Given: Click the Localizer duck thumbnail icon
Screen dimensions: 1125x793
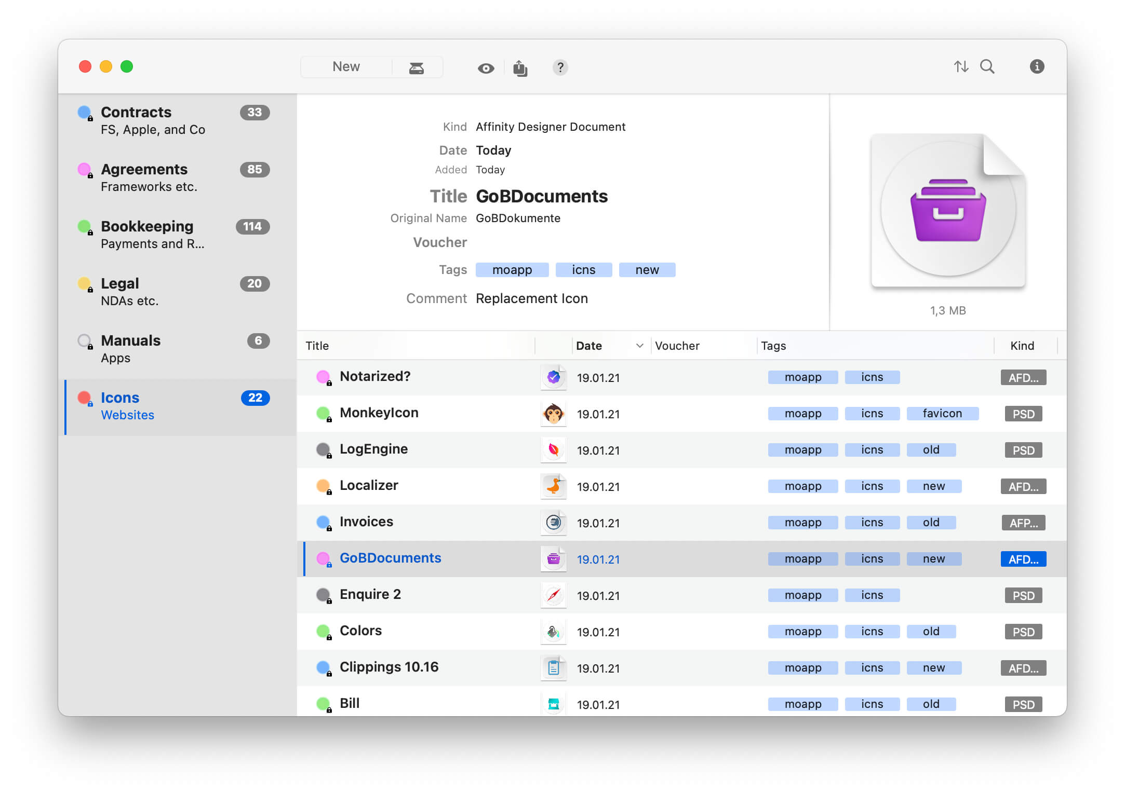Looking at the screenshot, I should pos(553,487).
